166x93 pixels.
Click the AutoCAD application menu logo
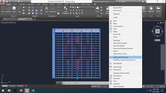pos(2,2)
